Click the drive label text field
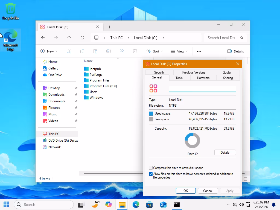Viewport: 280px width, 210px height. [x=202, y=89]
